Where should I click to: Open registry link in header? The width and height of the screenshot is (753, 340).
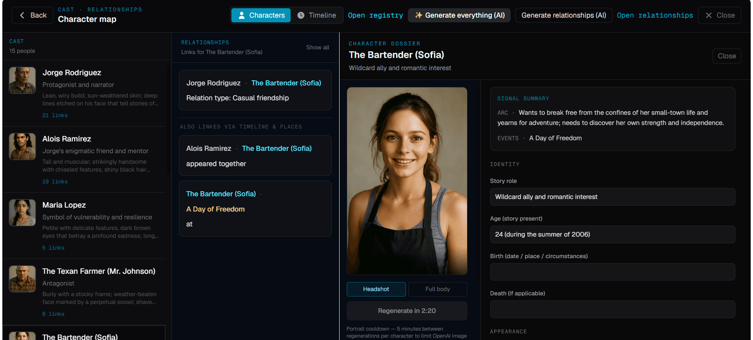(375, 15)
